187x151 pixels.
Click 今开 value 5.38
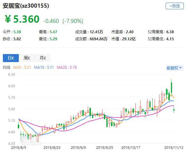pos(17,32)
